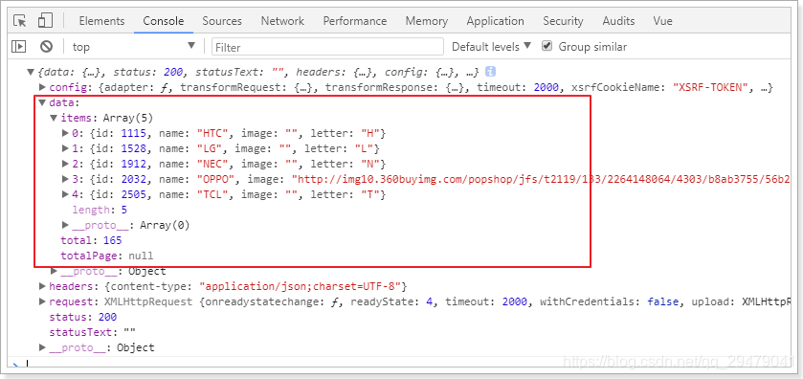
Task: Collapse the root response object arrow
Action: tap(31, 72)
